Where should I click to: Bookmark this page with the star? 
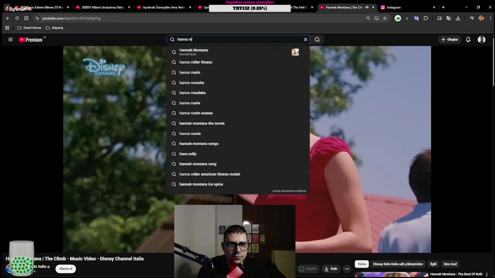[x=385, y=18]
